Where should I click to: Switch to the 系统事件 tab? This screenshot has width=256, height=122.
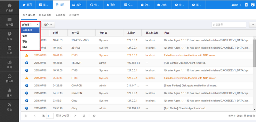click(x=74, y=15)
